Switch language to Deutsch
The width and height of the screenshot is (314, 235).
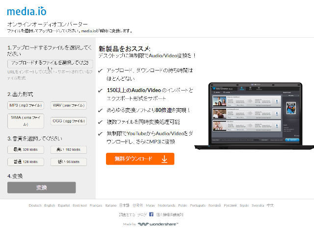tap(35, 206)
